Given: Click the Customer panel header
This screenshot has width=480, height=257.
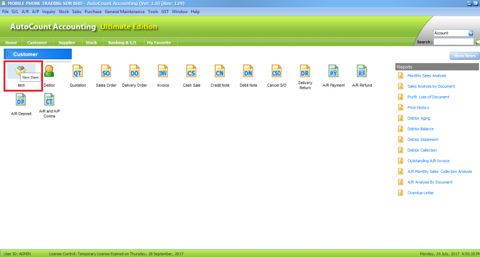Looking at the screenshot, I should pyautogui.click(x=37, y=54).
